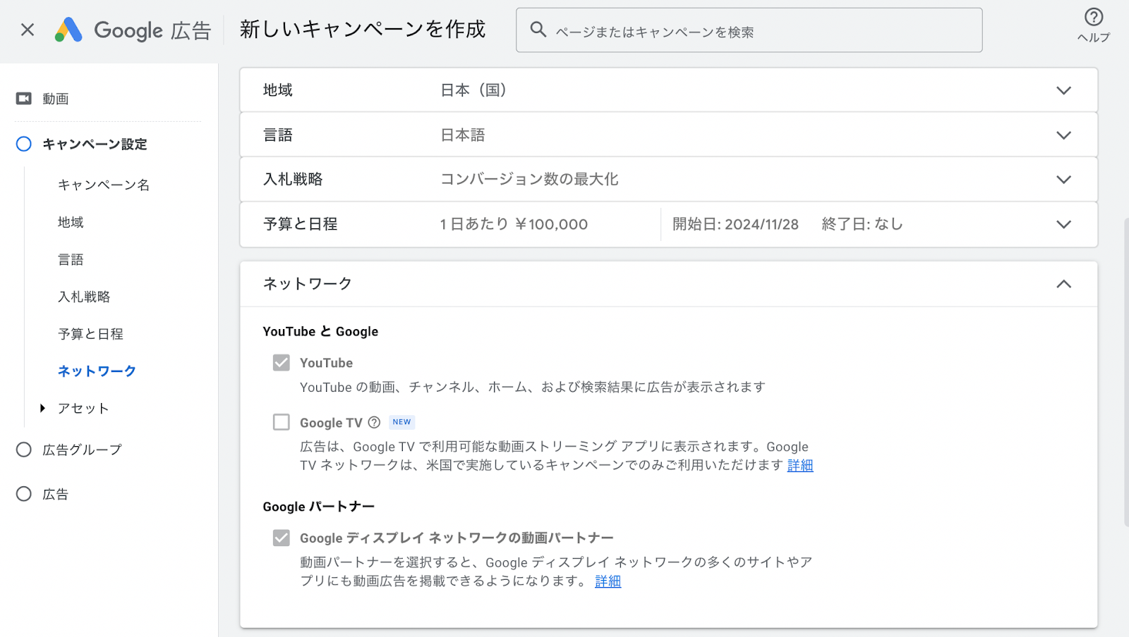Click the YouTube checkbox label text
Screen dimensions: 1129x637
click(x=326, y=363)
